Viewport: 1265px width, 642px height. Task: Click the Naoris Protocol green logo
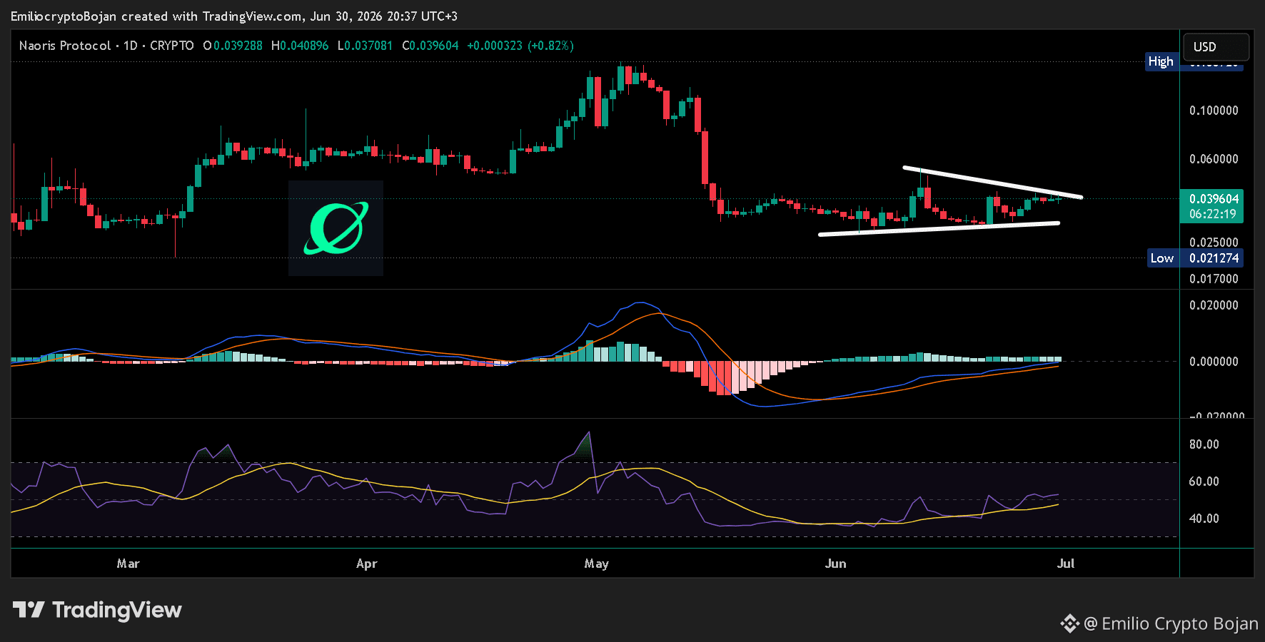(336, 228)
